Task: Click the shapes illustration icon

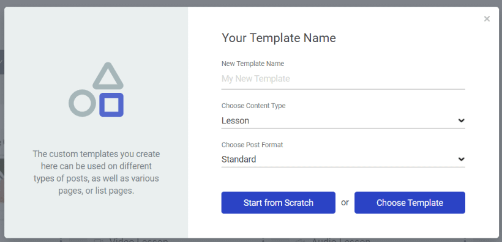Action: point(96,89)
